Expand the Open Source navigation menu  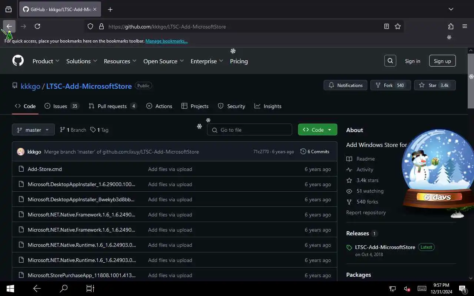164,61
